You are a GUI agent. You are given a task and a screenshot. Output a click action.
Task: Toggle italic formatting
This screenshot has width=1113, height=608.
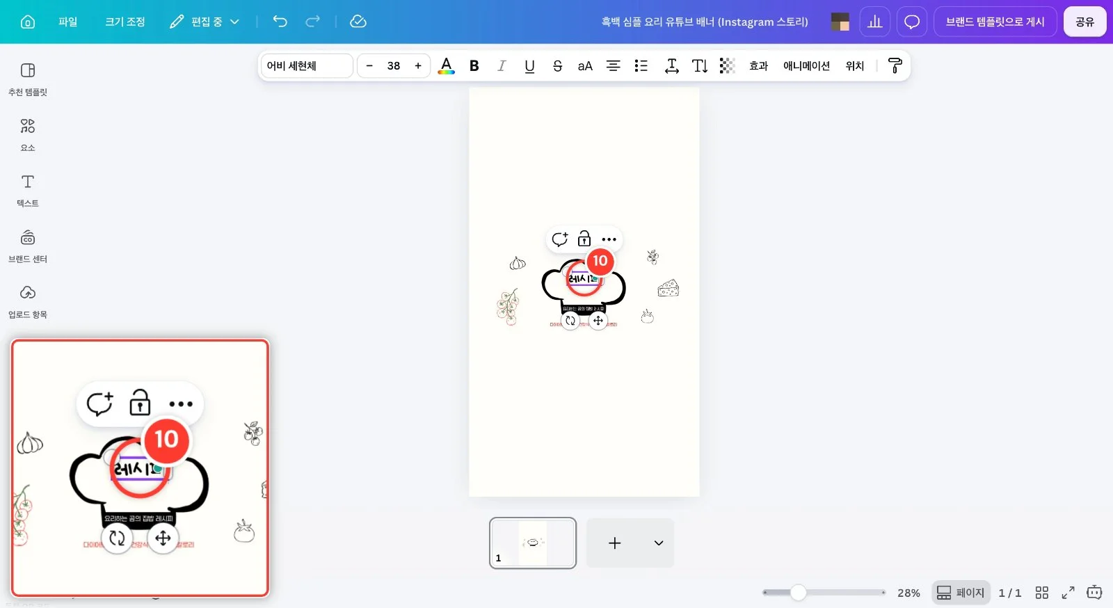[502, 65]
